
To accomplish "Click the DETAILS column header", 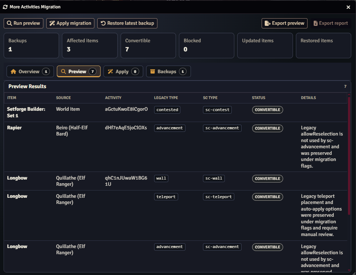I will click(x=308, y=98).
